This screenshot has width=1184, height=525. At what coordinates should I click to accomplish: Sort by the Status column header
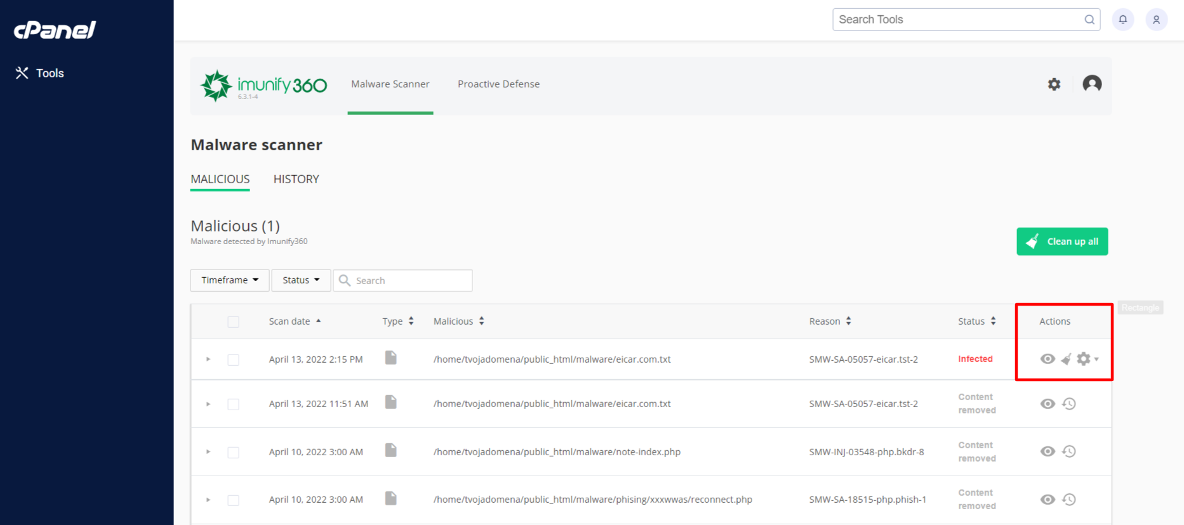[977, 321]
